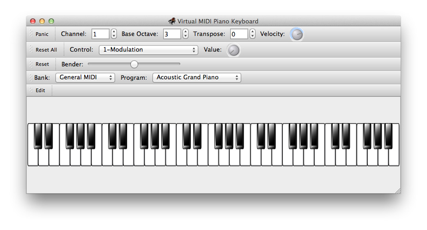Screen dimensions: 427x230
Task: Increase Base Octave with the up arrow
Action: point(185,31)
